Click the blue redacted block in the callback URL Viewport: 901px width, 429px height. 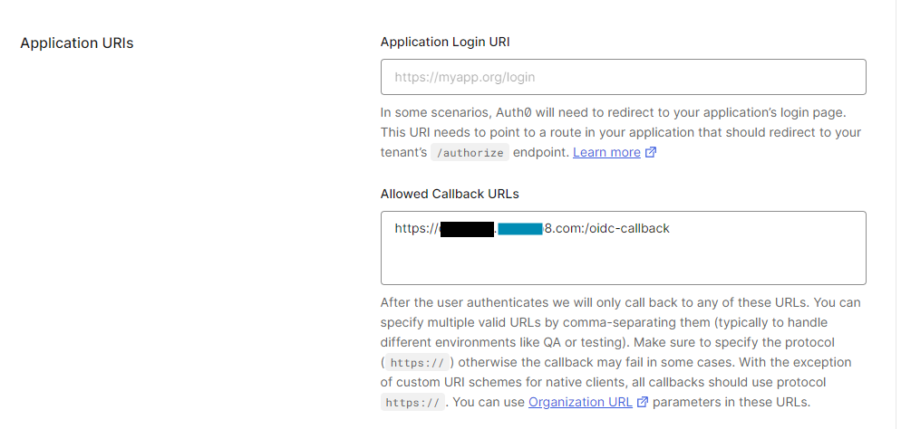(519, 229)
